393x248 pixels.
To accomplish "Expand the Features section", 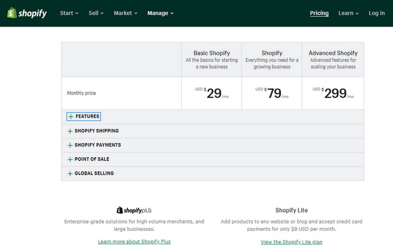I will pyautogui.click(x=84, y=116).
